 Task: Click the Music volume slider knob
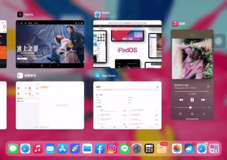pos(191,107)
